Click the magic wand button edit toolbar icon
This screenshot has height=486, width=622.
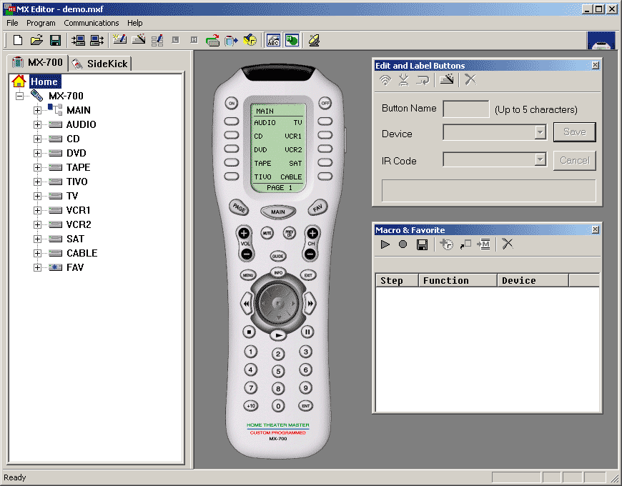(139, 39)
